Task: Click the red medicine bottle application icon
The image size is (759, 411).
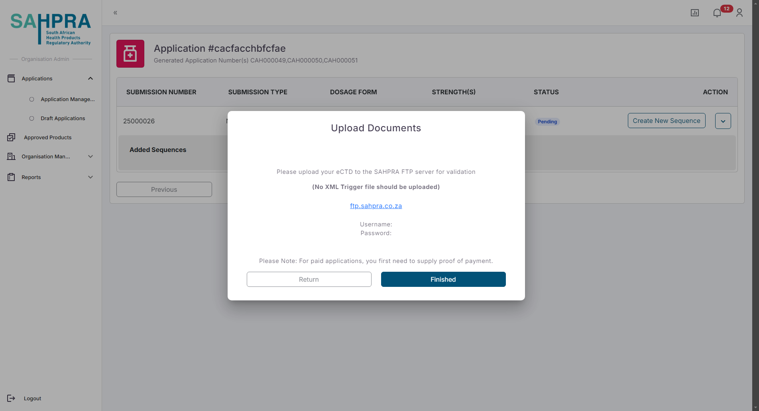Action: [x=130, y=54]
